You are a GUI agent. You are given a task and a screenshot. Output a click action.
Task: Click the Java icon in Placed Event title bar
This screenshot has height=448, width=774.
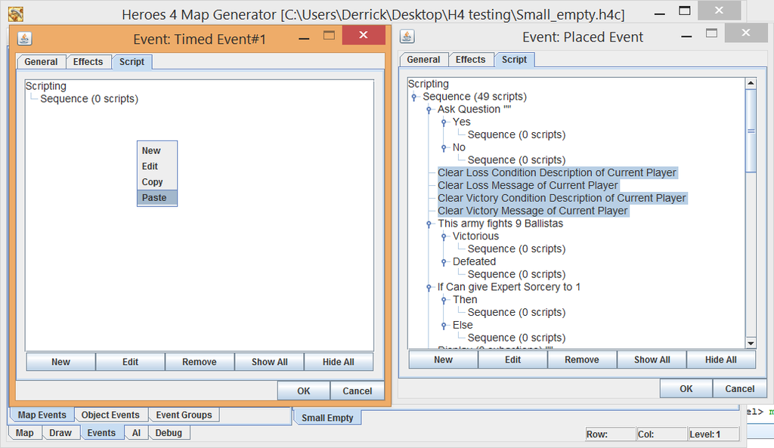(407, 36)
